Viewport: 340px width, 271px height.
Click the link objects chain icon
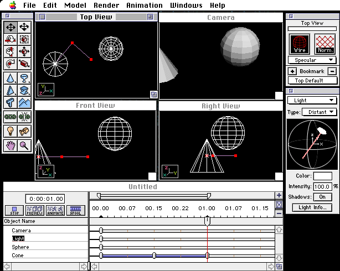(x=10, y=117)
